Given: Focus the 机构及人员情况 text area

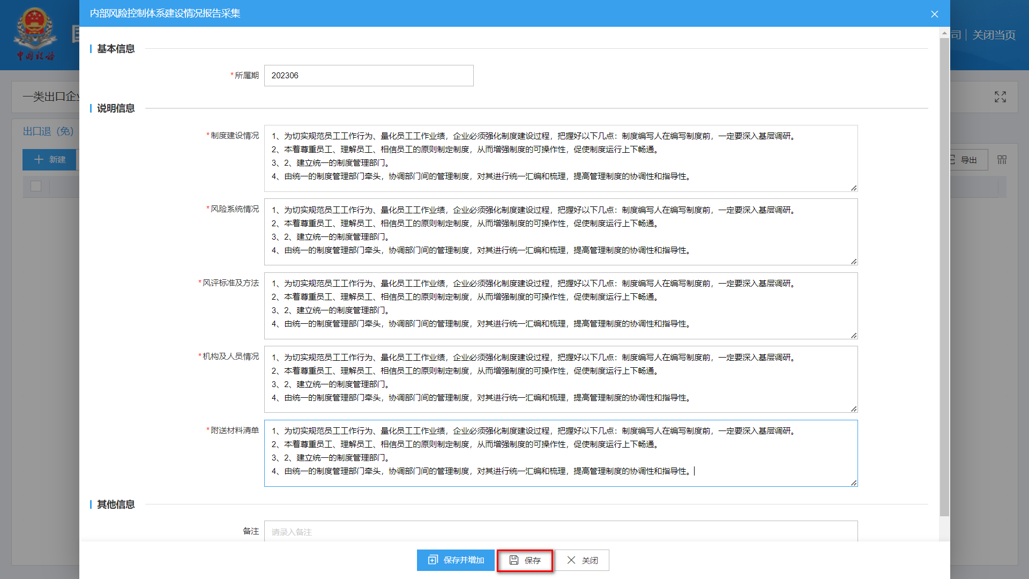Looking at the screenshot, I should click(x=561, y=379).
